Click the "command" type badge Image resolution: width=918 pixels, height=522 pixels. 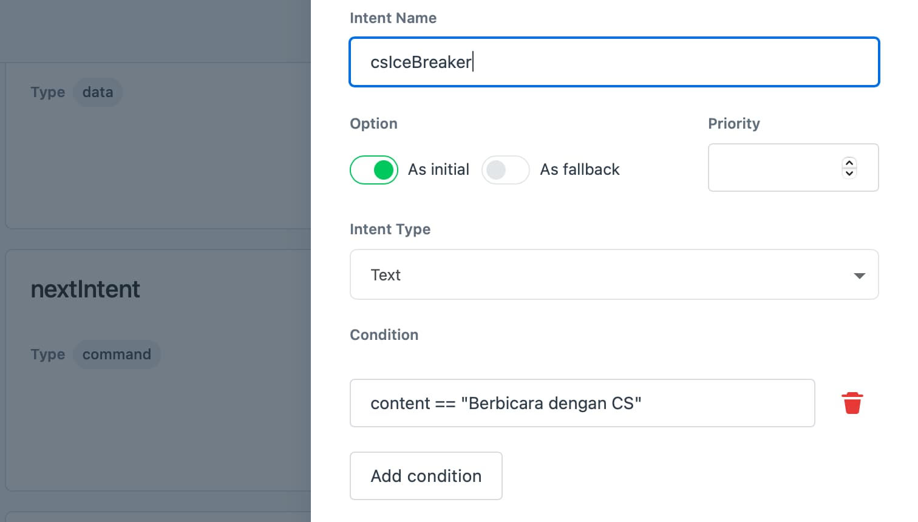[x=117, y=354]
